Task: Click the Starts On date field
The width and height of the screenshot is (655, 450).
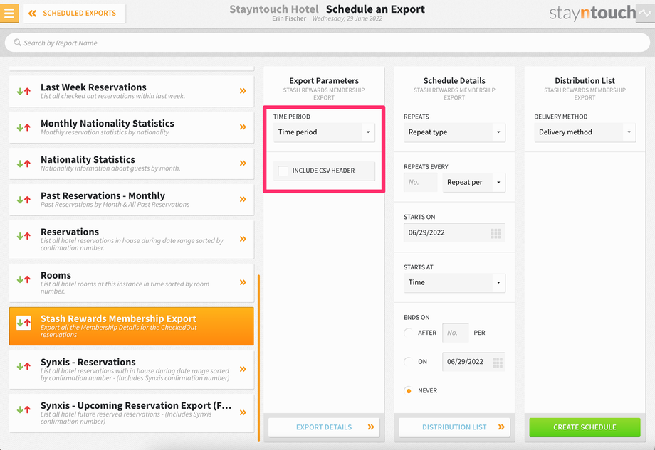Action: click(454, 232)
